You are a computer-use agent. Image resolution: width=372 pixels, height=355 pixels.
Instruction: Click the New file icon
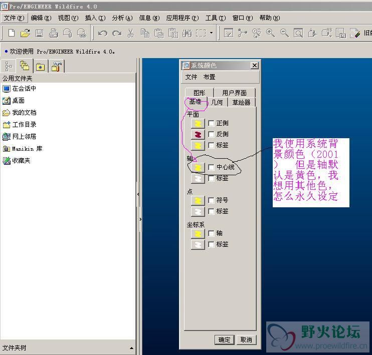[x=12, y=33]
